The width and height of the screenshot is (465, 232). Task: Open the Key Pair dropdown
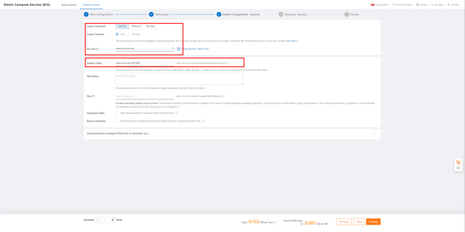click(145, 48)
